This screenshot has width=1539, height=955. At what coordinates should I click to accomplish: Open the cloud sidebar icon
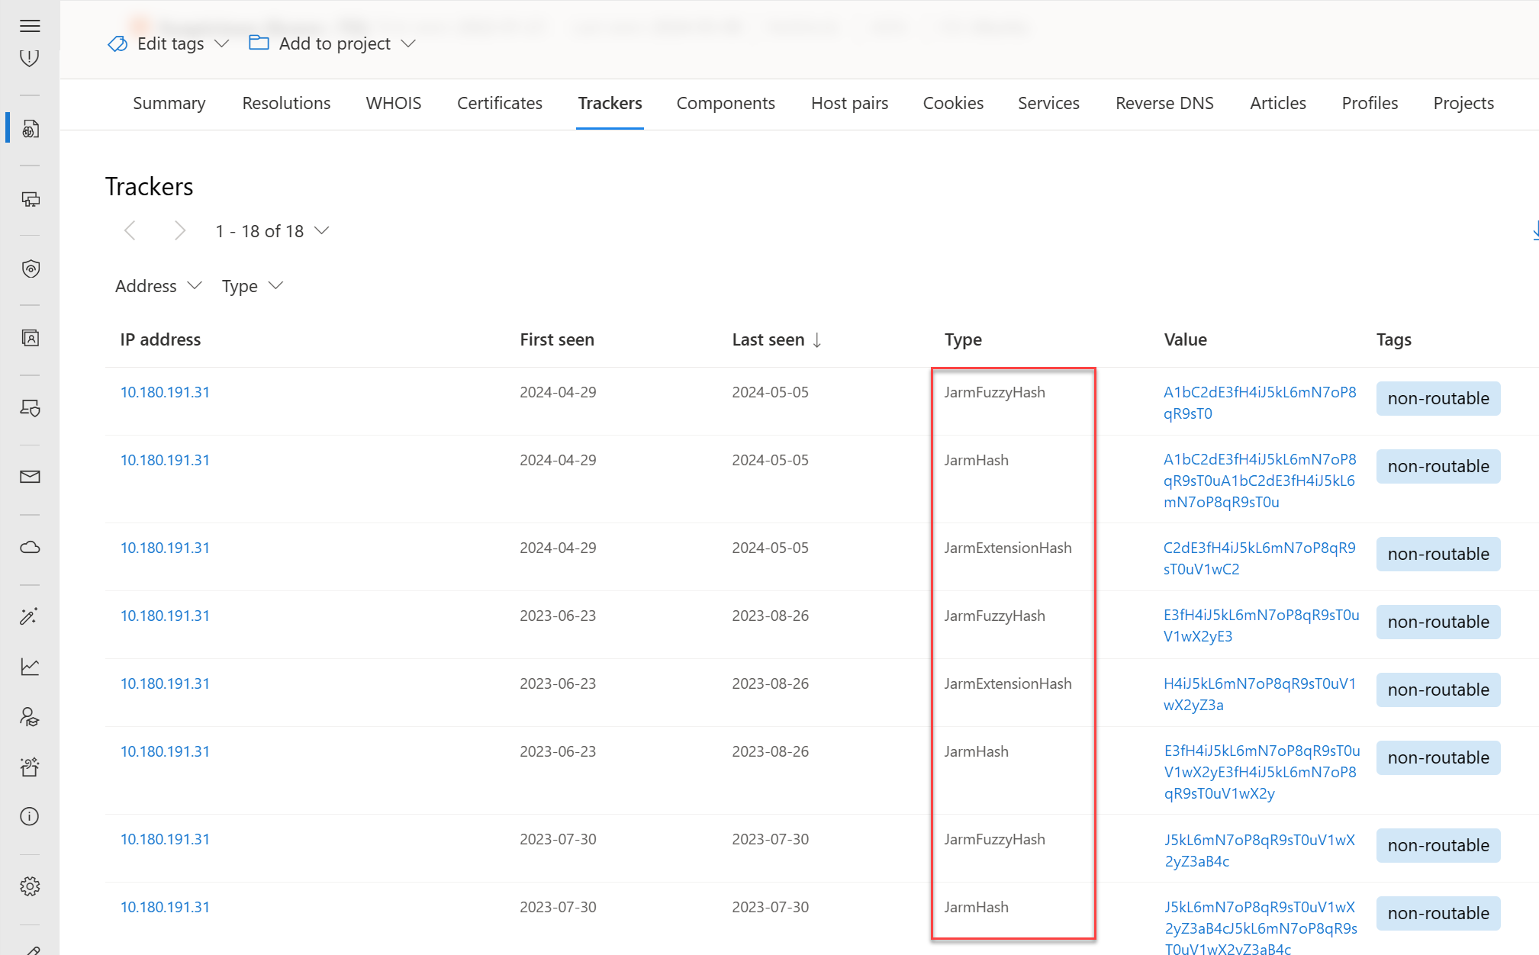30,547
